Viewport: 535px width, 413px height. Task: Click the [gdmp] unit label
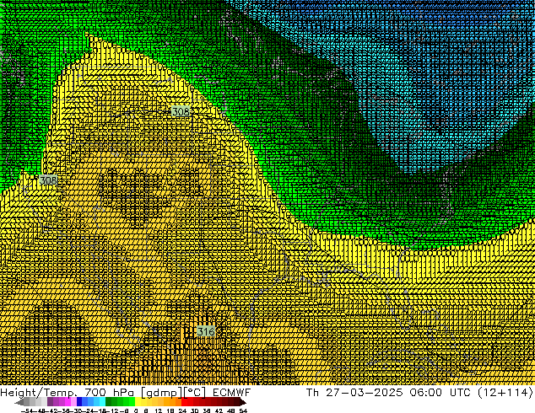pyautogui.click(x=161, y=393)
